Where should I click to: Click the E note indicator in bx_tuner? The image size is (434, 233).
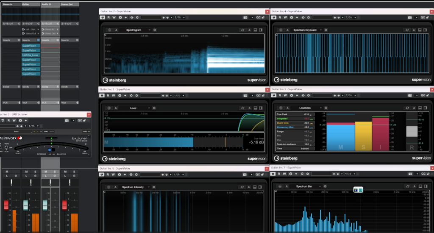[x=50, y=150]
